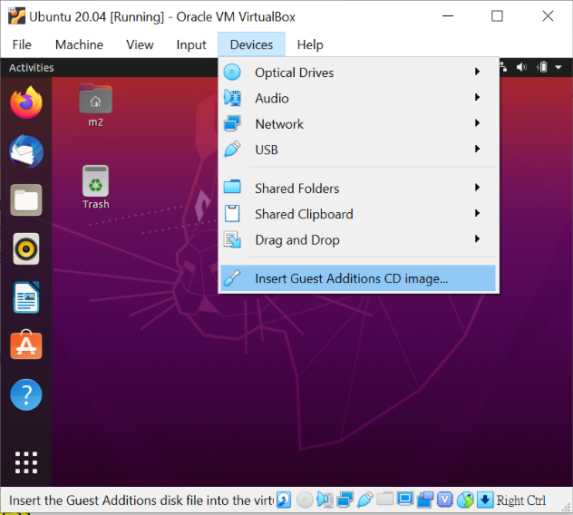Expand the Drag and Drop submenu arrow
Screen dimensions: 573x515
click(477, 239)
